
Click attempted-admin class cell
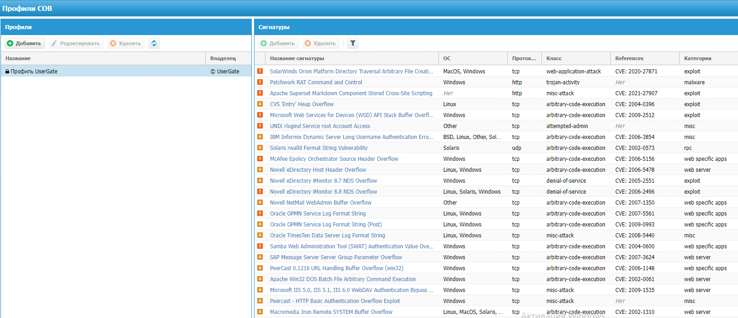point(567,126)
